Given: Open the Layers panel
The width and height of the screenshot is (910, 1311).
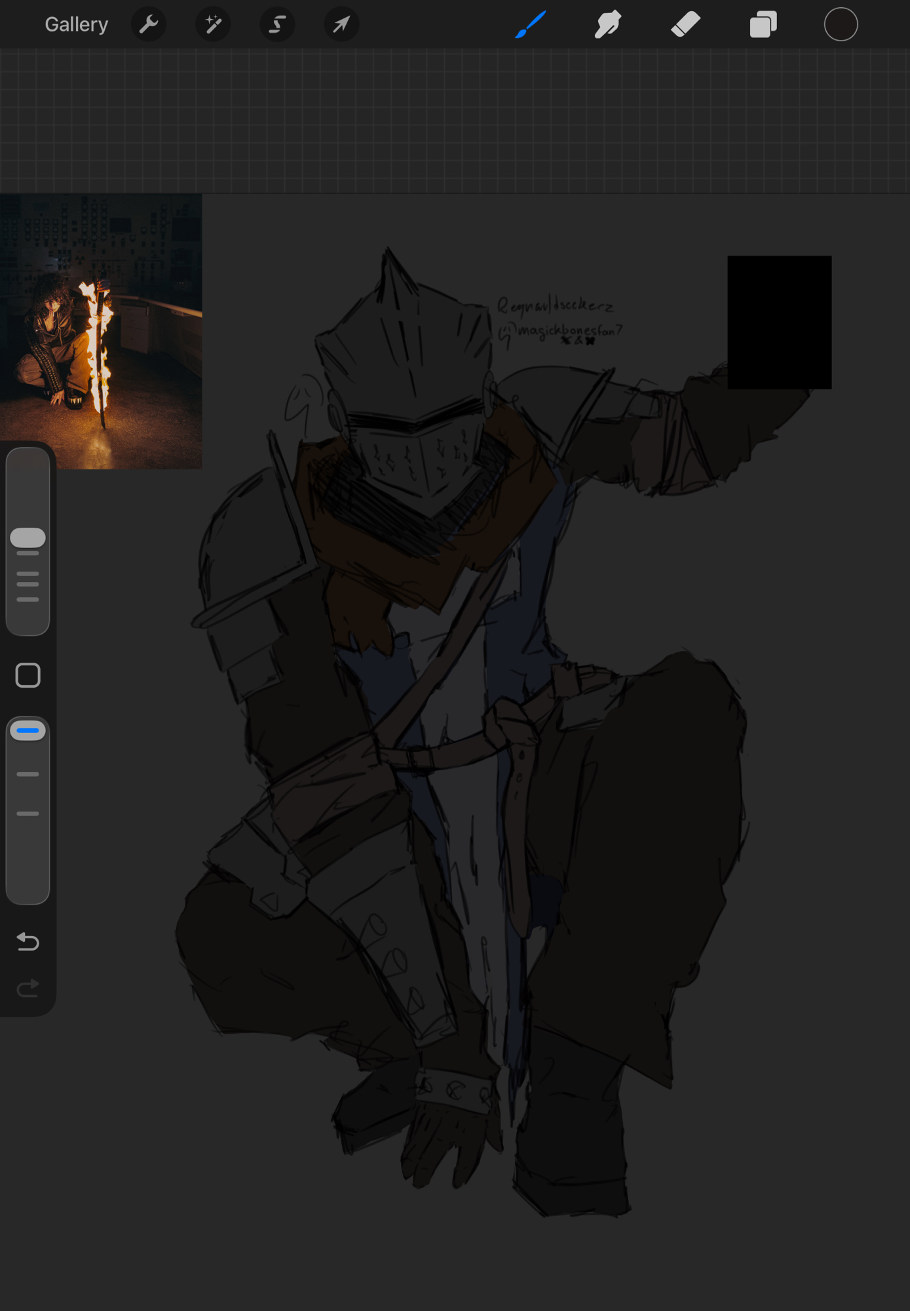Looking at the screenshot, I should [763, 25].
